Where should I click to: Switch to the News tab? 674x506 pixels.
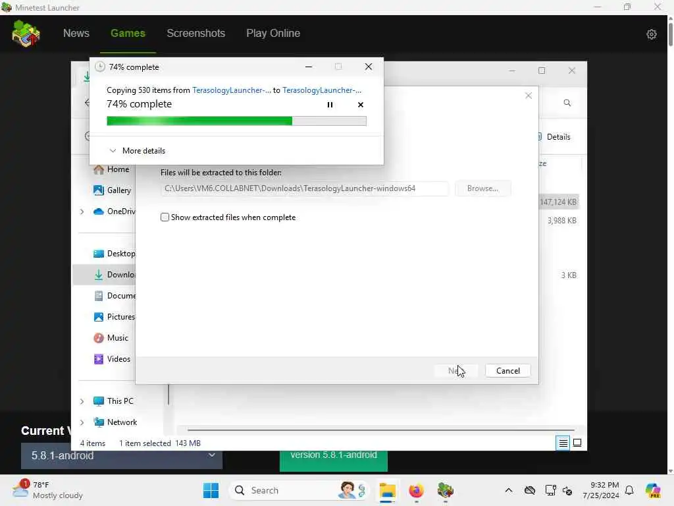[x=76, y=33]
